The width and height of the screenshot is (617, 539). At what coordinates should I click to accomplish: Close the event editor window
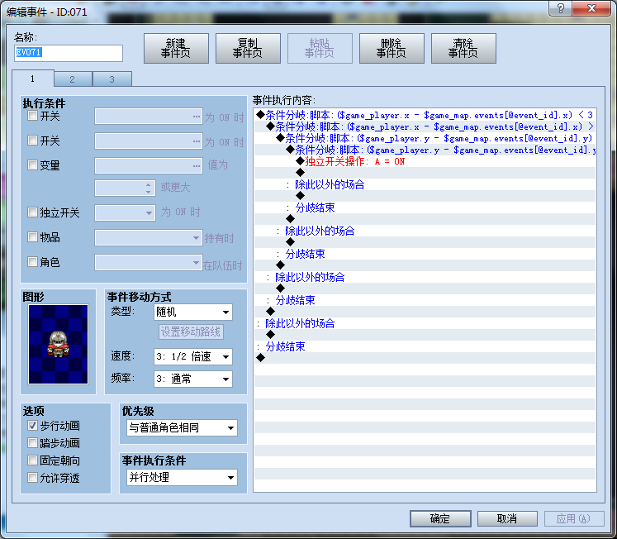click(x=592, y=8)
